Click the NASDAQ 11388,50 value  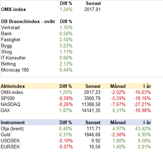[91, 105]
